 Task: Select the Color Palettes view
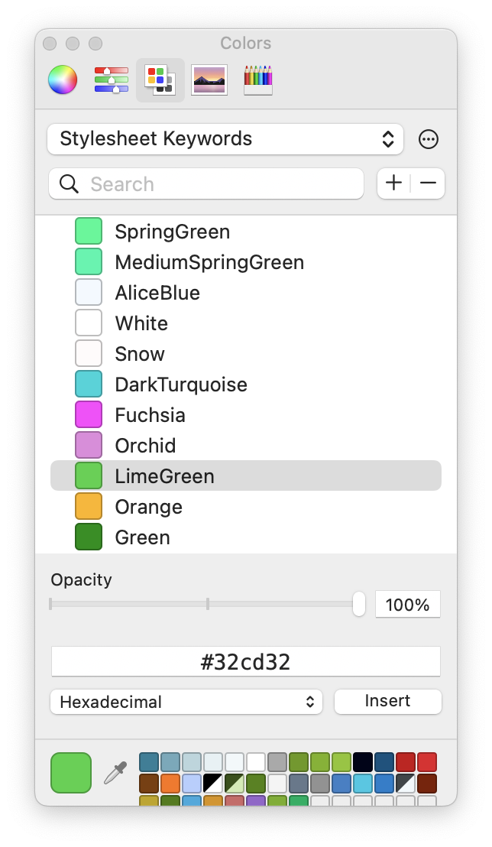(160, 79)
